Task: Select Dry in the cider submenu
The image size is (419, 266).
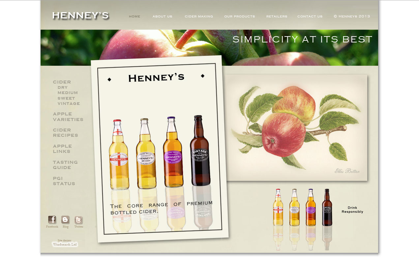Action: [x=63, y=87]
